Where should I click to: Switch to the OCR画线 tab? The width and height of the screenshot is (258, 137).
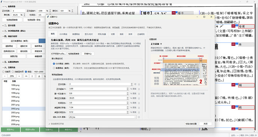(63, 34)
